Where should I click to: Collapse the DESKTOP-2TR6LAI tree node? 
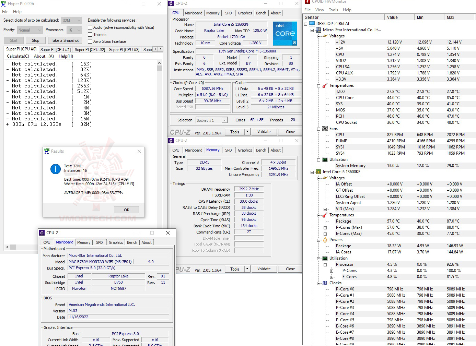(x=305, y=24)
